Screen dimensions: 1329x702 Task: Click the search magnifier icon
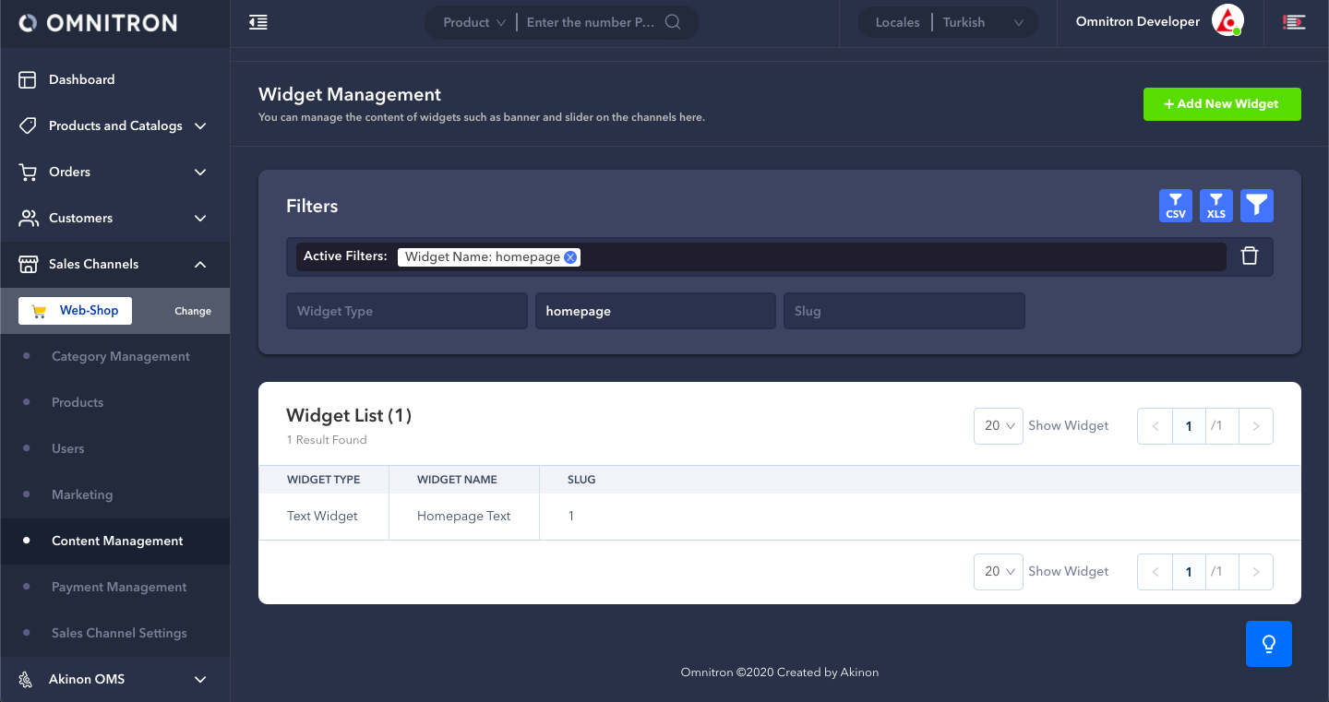[x=673, y=22]
